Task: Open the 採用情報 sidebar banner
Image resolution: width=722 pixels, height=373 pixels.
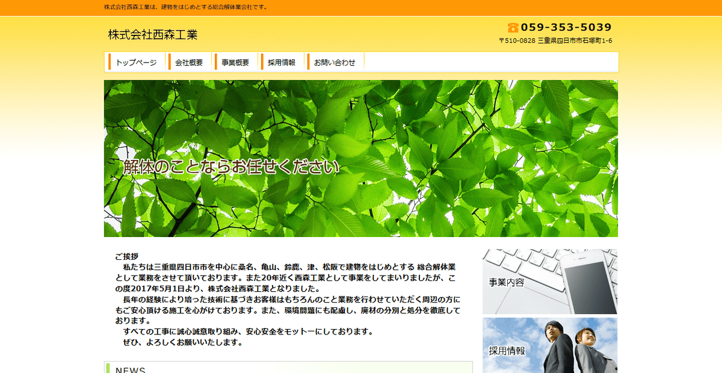Action: pos(548,347)
